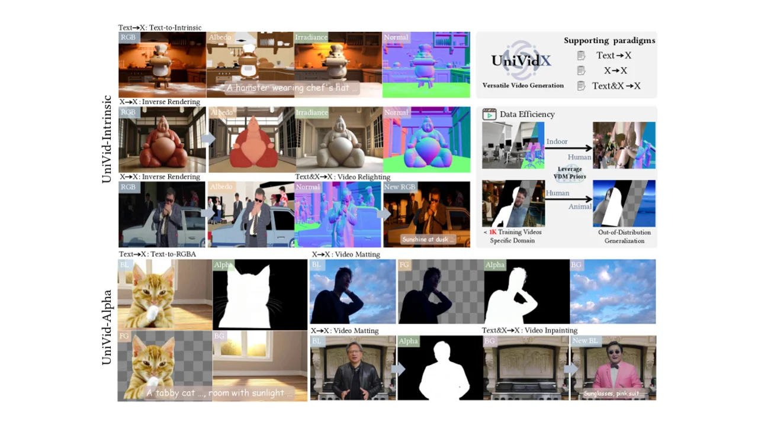The image size is (758, 426).
Task: Select the sumo figure Albedo image
Action: coord(252,140)
